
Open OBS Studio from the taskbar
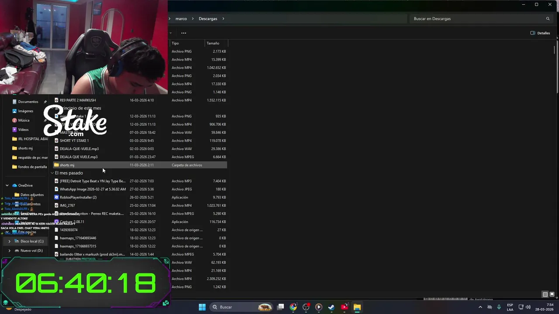tap(306, 307)
